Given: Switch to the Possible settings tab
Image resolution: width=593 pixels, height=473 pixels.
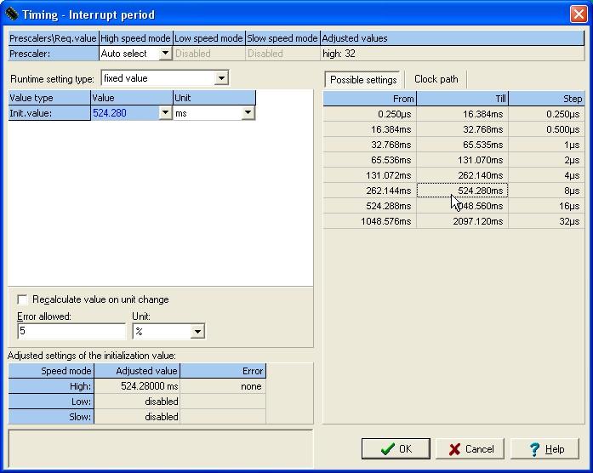Looking at the screenshot, I should point(363,79).
